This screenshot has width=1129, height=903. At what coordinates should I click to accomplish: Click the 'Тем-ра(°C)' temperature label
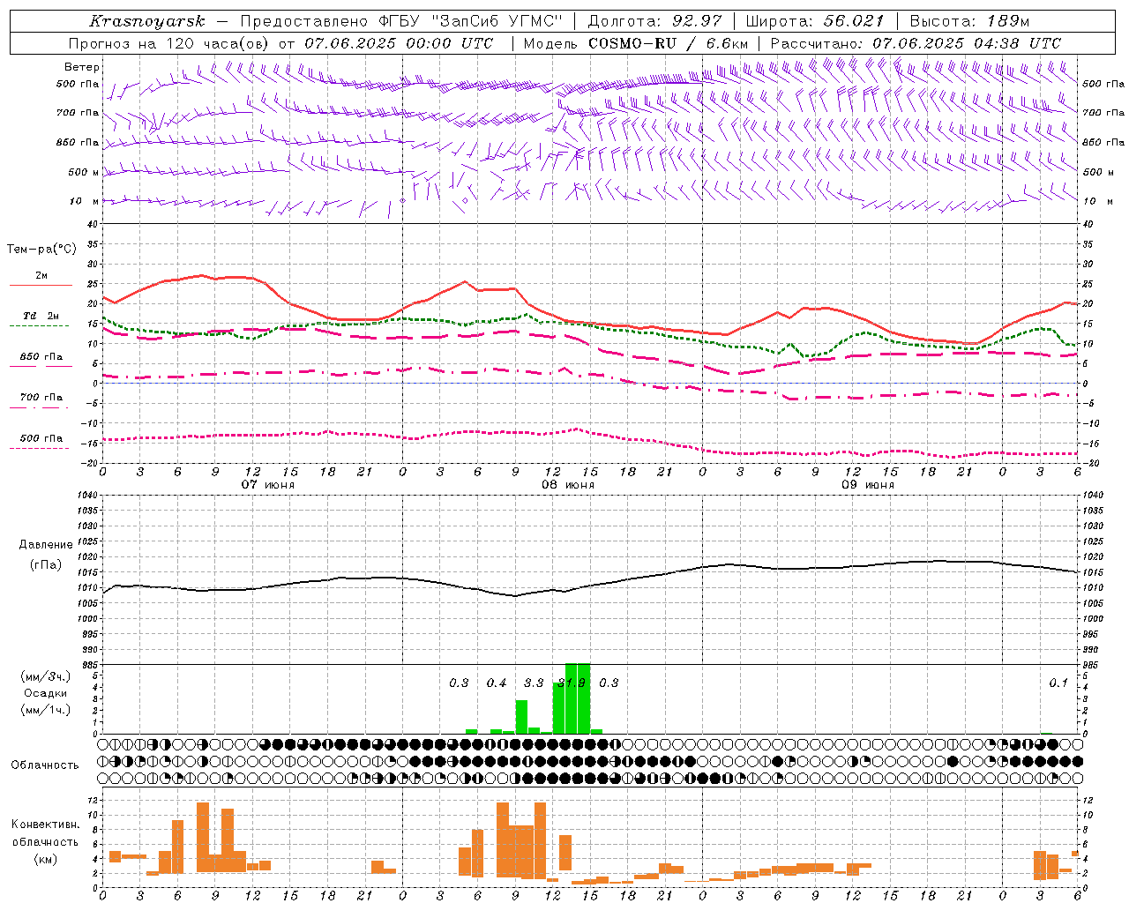41,250
